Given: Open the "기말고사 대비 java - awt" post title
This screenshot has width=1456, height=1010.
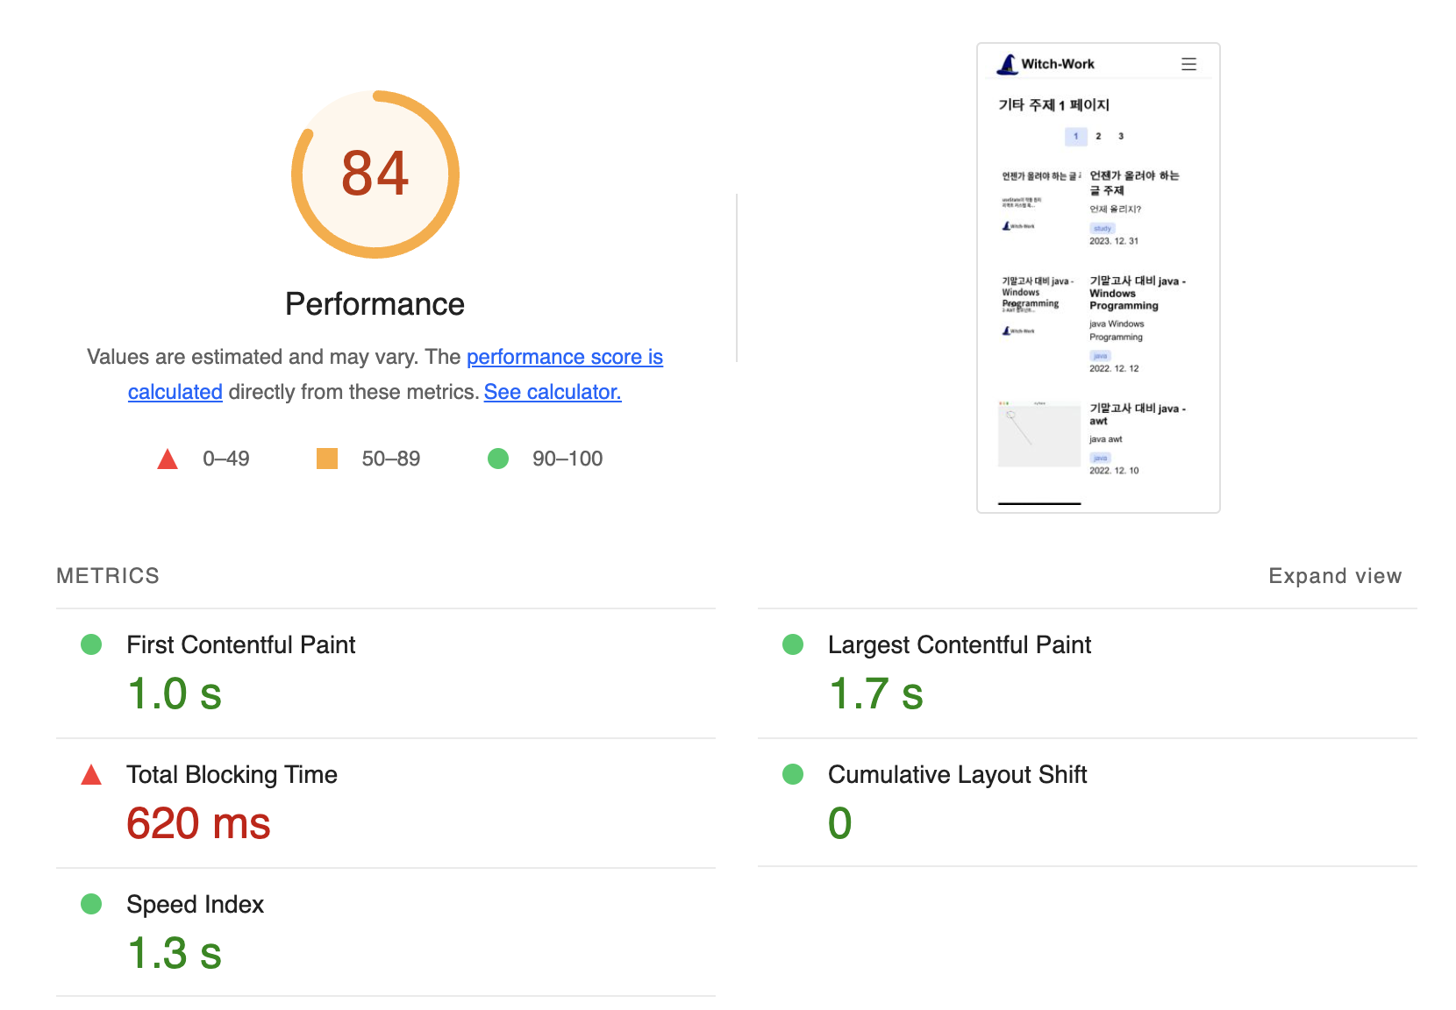Looking at the screenshot, I should 1137,415.
